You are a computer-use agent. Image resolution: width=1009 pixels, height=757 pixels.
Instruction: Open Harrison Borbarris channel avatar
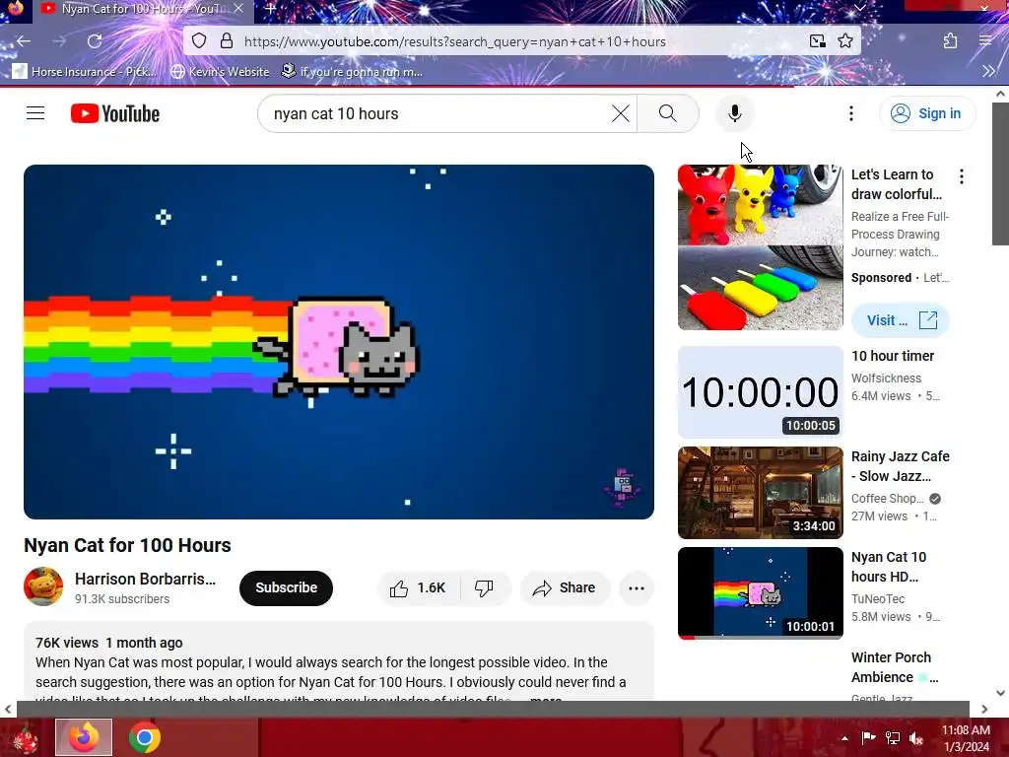(43, 586)
